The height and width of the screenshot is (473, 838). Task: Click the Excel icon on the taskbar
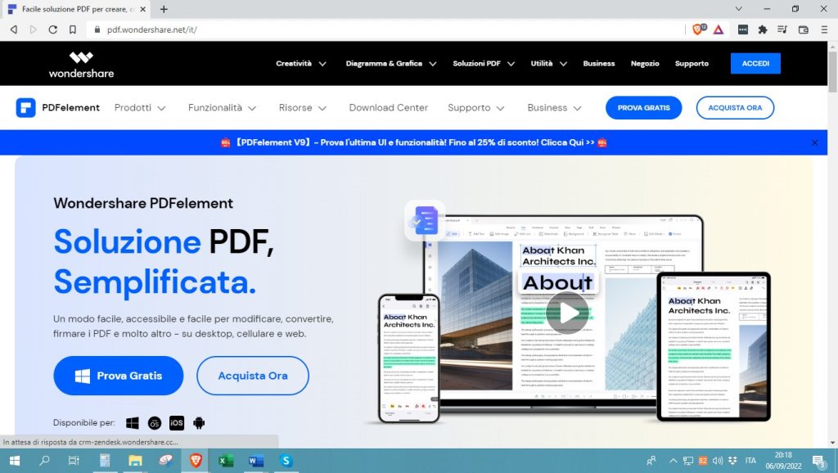click(x=225, y=460)
